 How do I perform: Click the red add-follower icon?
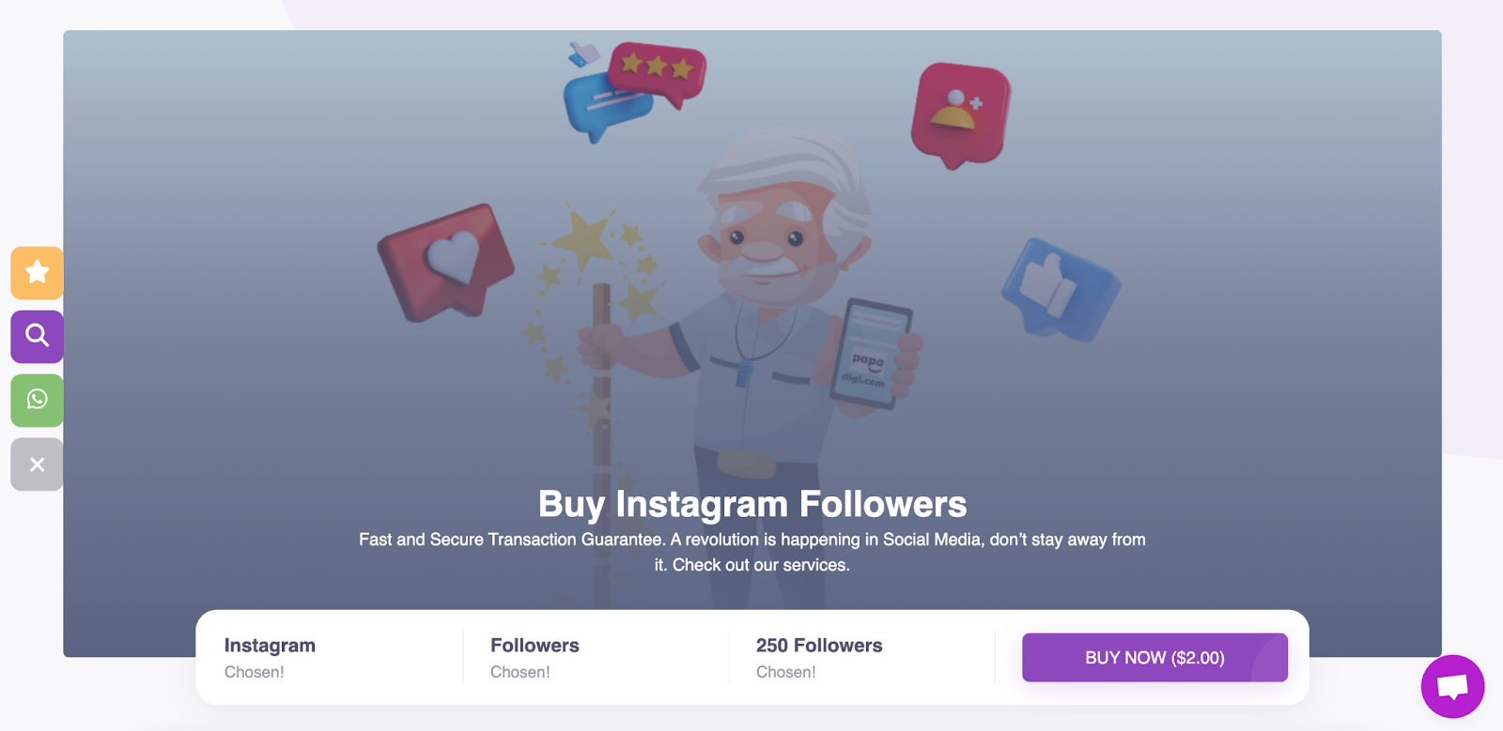pos(959,114)
